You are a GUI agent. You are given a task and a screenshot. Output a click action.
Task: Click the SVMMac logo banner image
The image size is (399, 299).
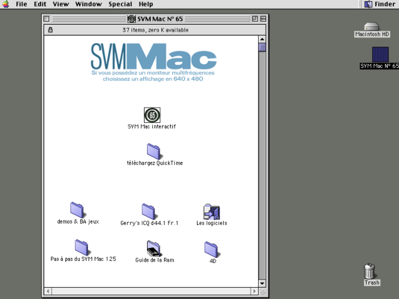click(x=153, y=62)
